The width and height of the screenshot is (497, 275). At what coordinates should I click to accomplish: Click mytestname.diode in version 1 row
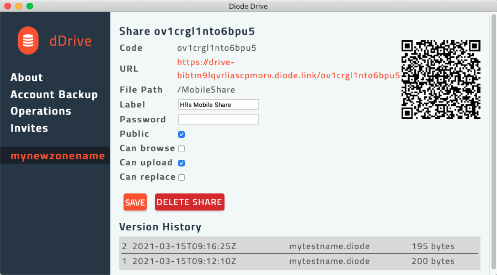click(x=329, y=261)
